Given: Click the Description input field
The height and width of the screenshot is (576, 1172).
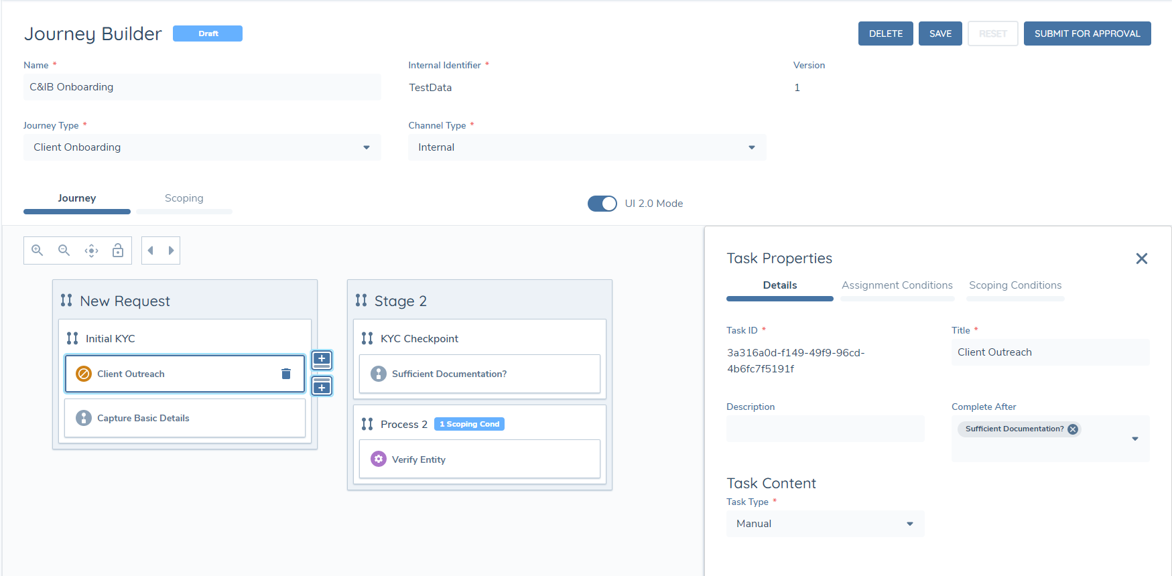Looking at the screenshot, I should tap(825, 429).
